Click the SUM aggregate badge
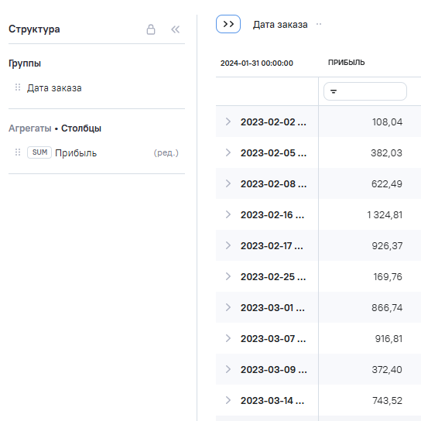The width and height of the screenshot is (421, 421). (39, 152)
